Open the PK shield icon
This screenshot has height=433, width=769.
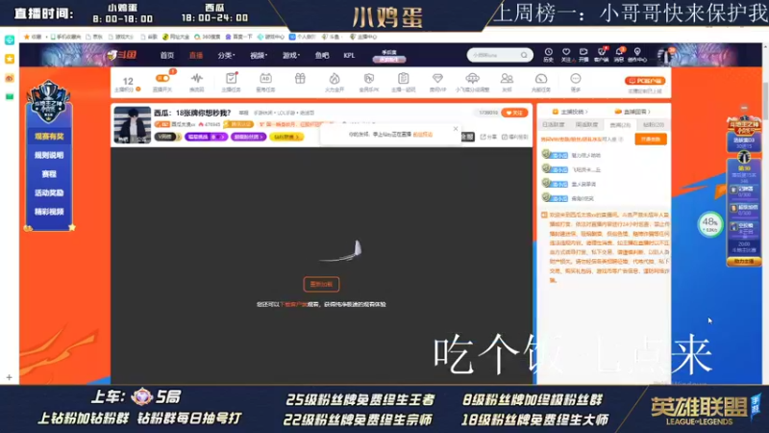pos(369,78)
